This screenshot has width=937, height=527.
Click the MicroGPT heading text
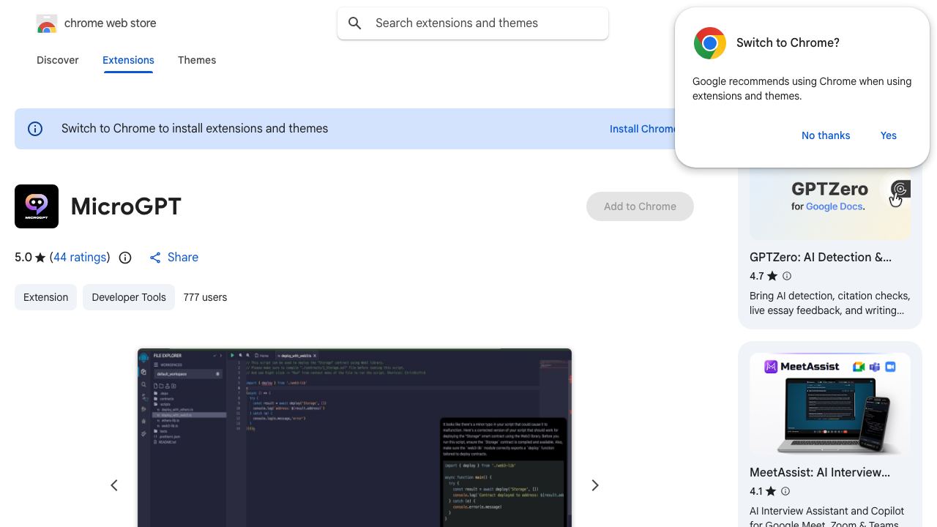tap(126, 206)
